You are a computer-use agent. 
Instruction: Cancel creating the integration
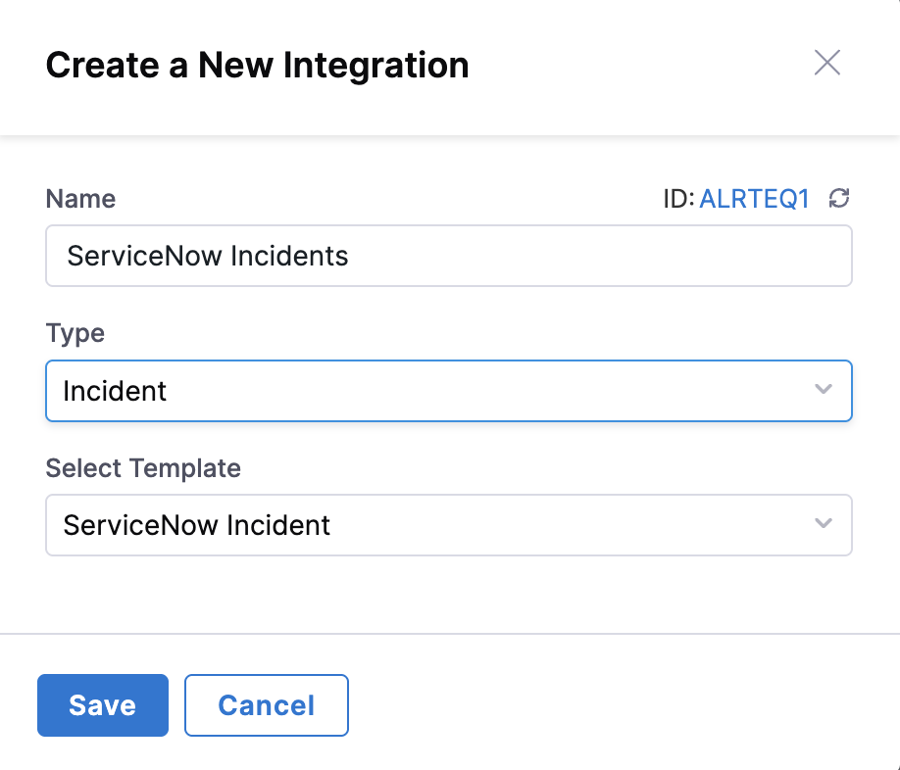tap(267, 705)
